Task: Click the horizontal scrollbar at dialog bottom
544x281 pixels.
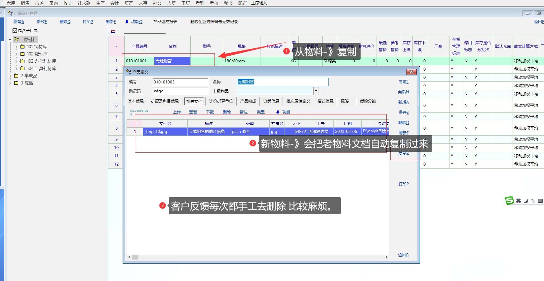Action: (x=258, y=257)
